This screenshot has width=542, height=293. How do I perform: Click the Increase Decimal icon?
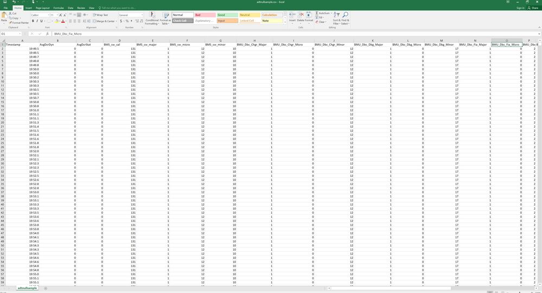(137, 21)
